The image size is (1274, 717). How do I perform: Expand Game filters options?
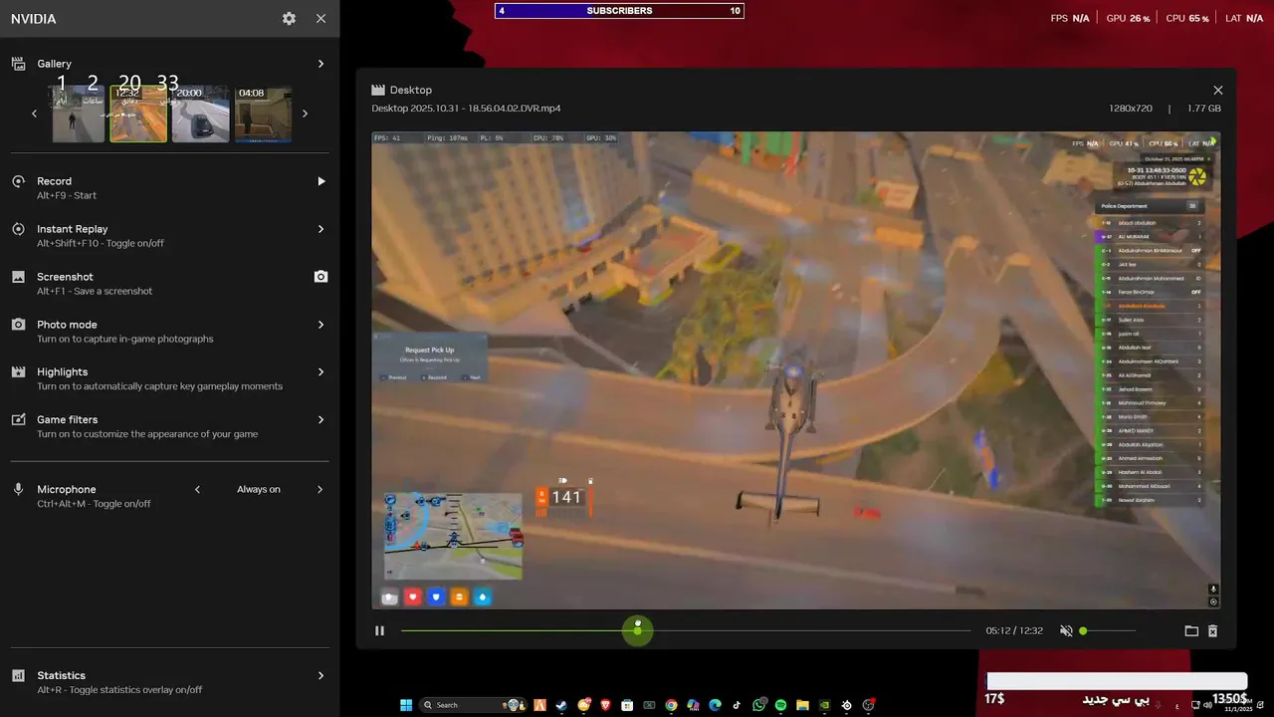320,420
